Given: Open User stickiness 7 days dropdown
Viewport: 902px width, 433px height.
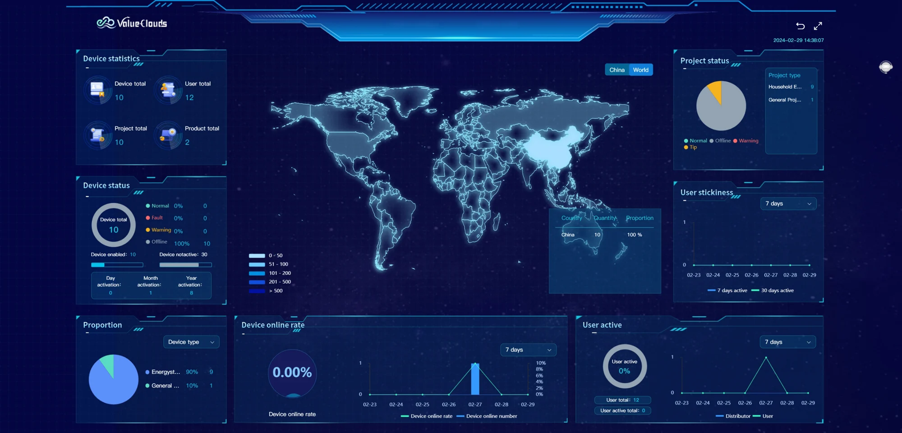Looking at the screenshot, I should tap(788, 203).
